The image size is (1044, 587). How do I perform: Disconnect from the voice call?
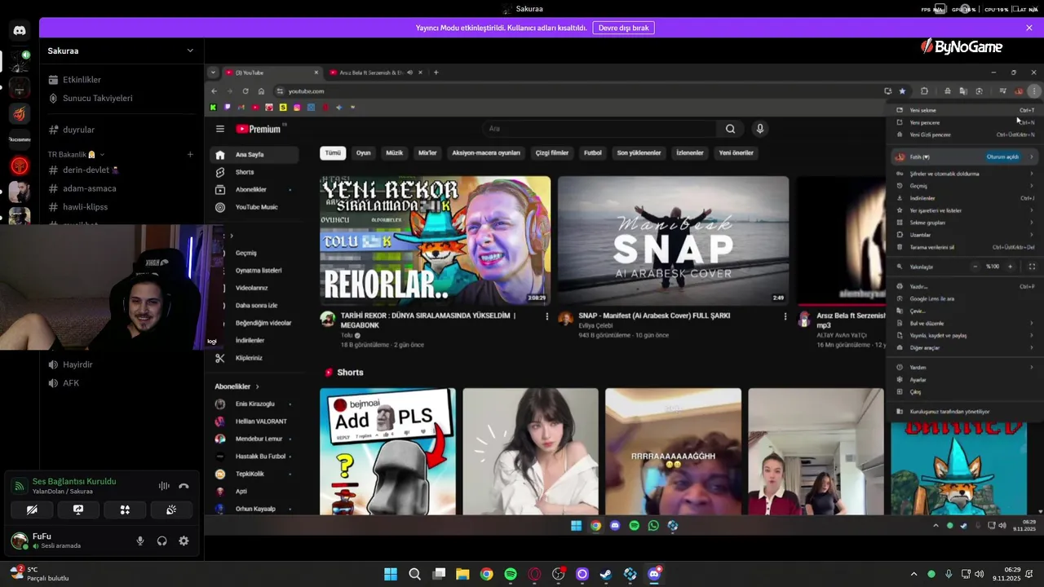tap(184, 486)
